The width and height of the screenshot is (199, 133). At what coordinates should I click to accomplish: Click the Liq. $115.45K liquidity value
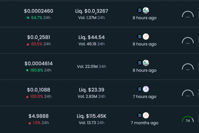coord(91,116)
